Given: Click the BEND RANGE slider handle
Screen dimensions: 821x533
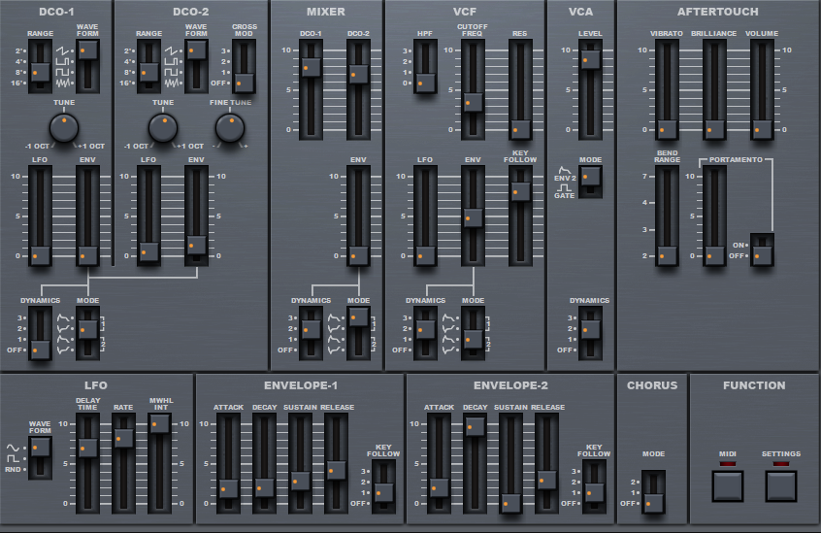Looking at the screenshot, I should [667, 256].
